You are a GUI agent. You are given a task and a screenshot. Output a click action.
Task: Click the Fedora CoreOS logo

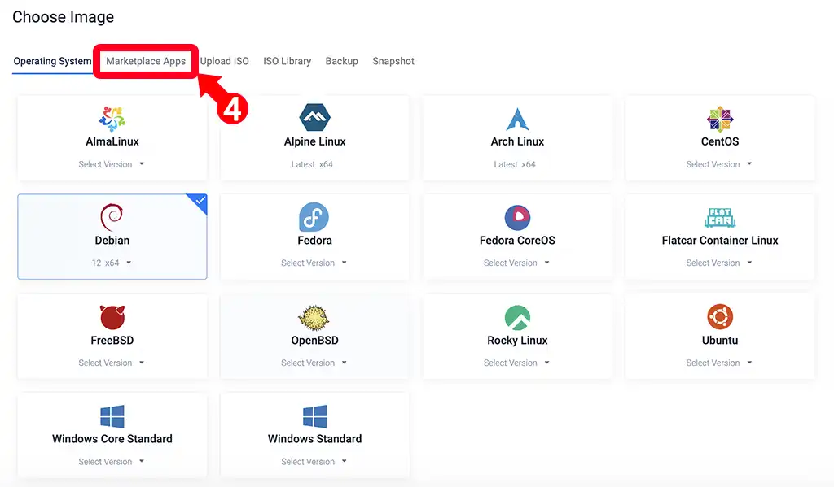click(x=517, y=217)
